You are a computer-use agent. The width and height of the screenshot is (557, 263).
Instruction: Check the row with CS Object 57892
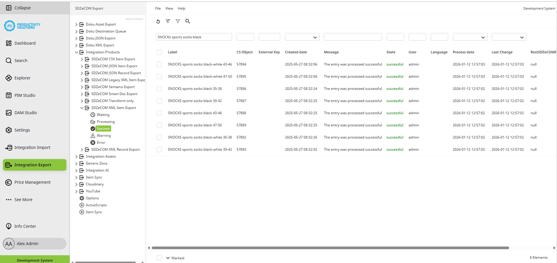point(159,137)
